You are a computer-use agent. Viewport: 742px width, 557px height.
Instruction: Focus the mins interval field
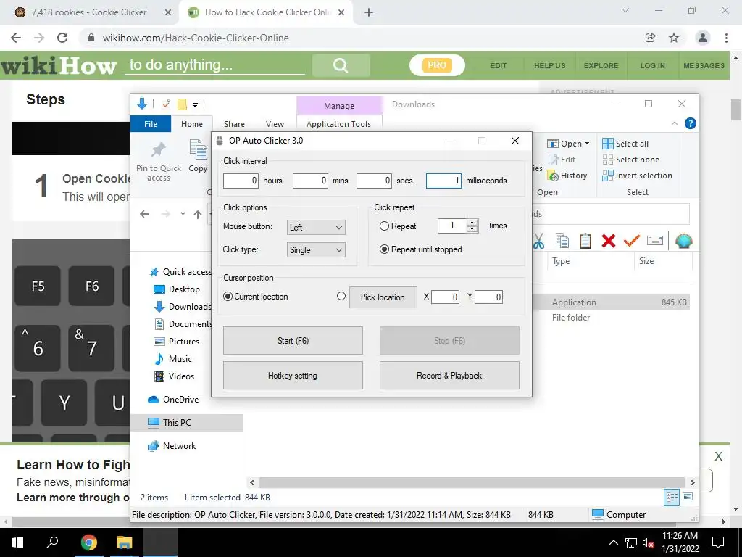[x=310, y=181]
